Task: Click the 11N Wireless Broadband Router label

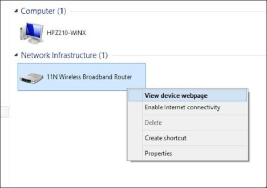Action: 89,77
